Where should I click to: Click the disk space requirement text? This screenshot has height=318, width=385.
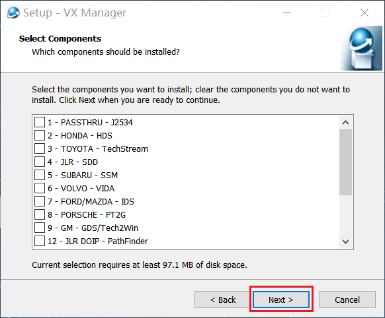pyautogui.click(x=140, y=265)
